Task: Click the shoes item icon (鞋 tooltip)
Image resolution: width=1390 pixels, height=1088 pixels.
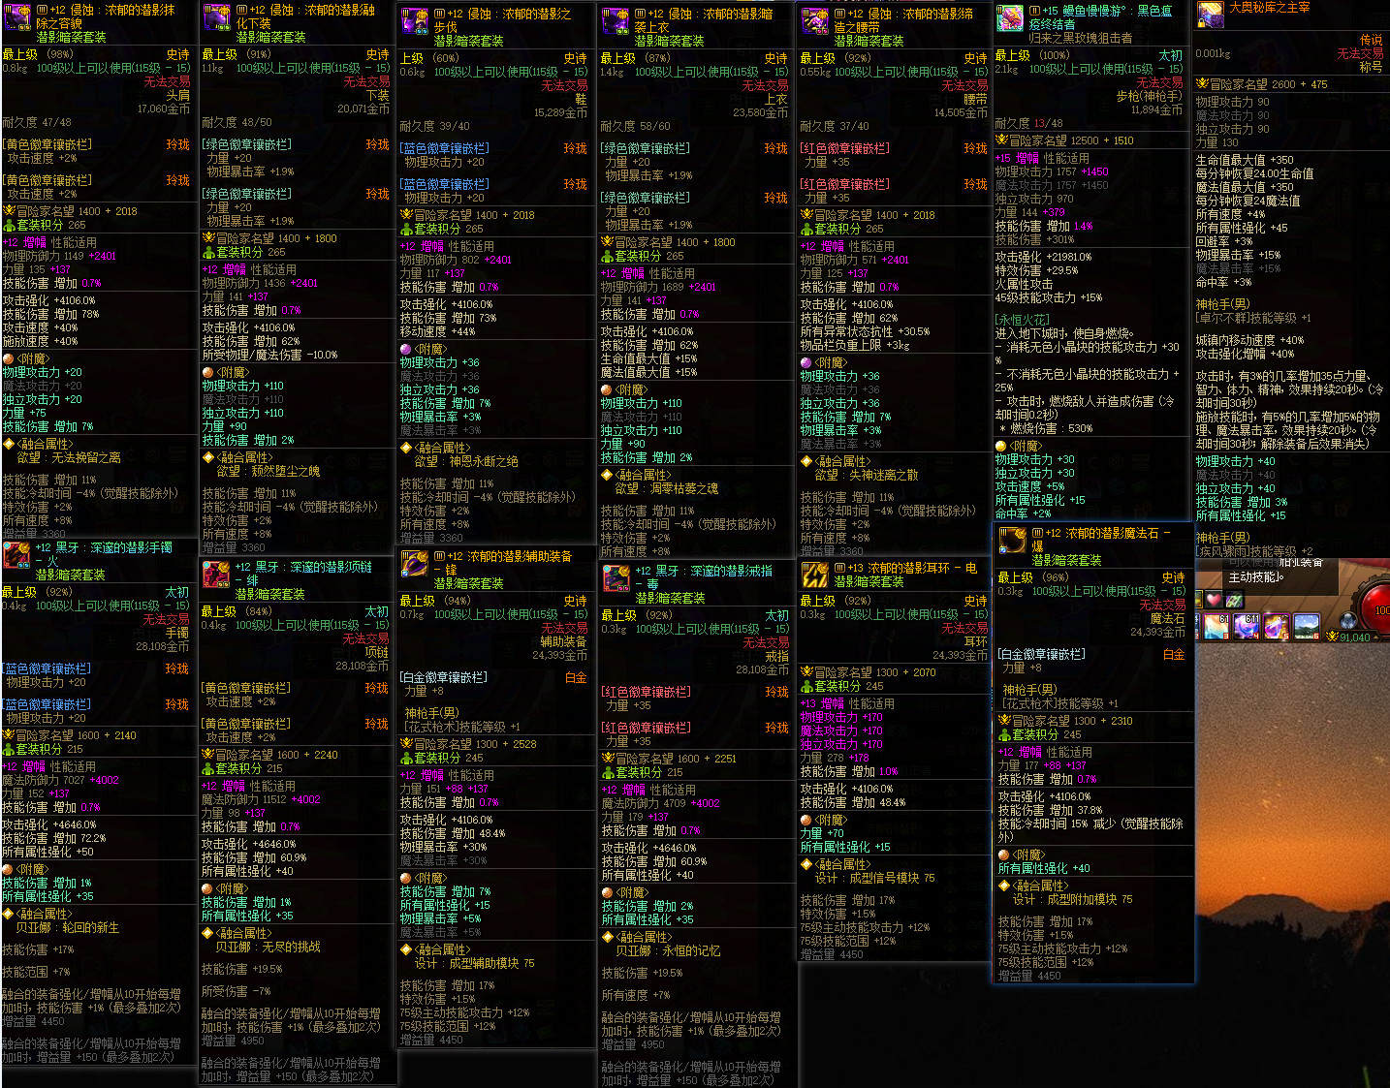Action: point(415,23)
